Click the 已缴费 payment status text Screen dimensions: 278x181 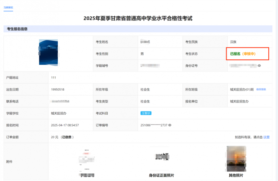click(x=67, y=137)
